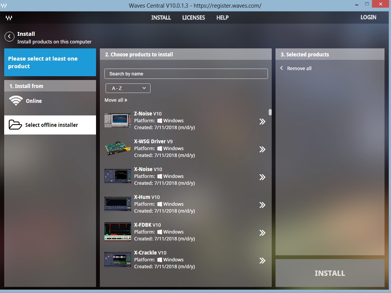Click the open folder offline installer icon

(x=15, y=125)
